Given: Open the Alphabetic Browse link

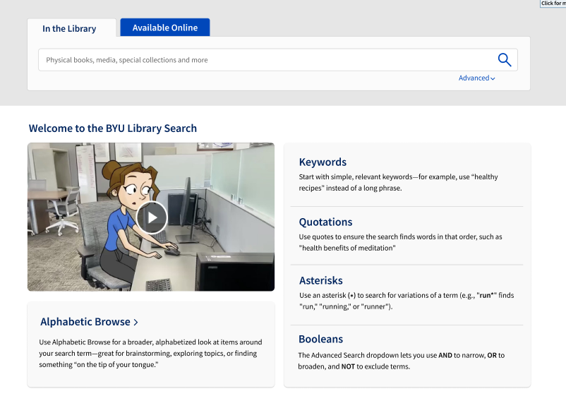Looking at the screenshot, I should tap(85, 322).
